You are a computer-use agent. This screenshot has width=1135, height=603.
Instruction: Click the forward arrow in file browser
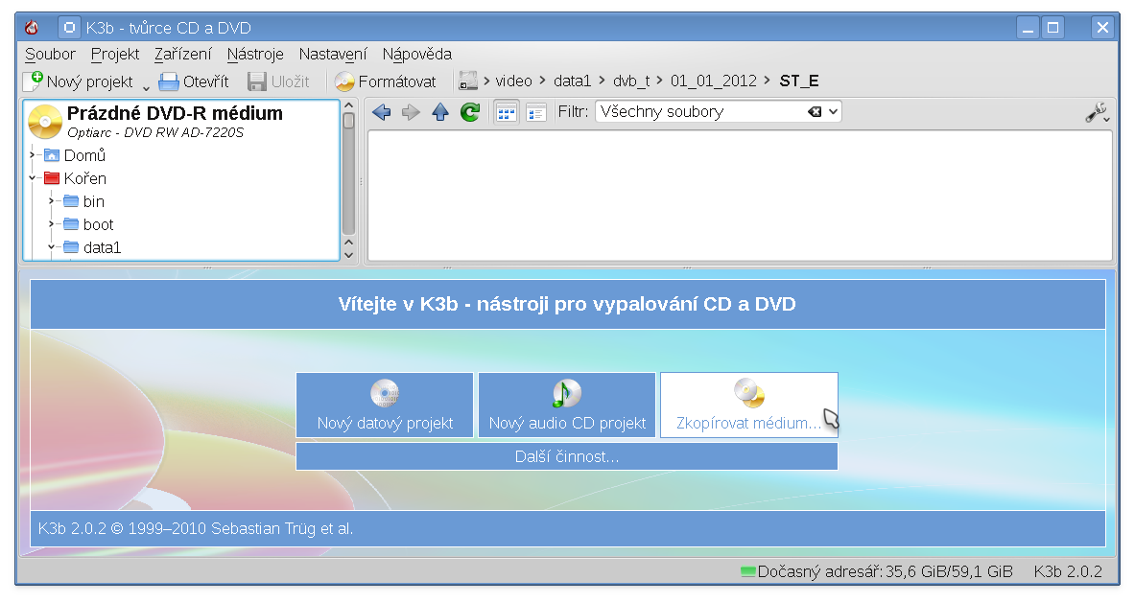pos(411,112)
